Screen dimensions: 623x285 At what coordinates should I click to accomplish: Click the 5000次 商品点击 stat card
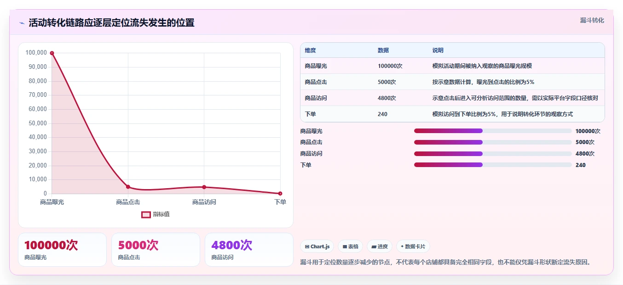click(156, 250)
